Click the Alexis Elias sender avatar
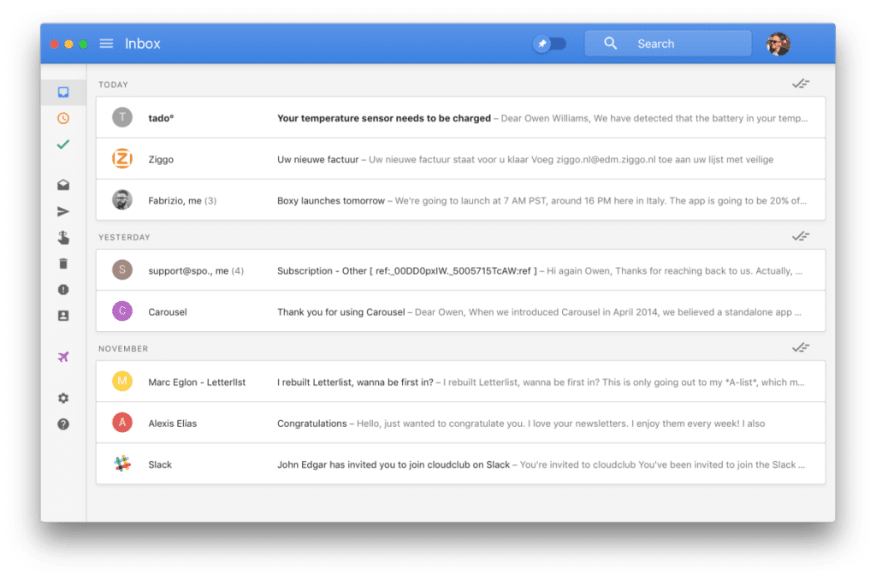 122,423
